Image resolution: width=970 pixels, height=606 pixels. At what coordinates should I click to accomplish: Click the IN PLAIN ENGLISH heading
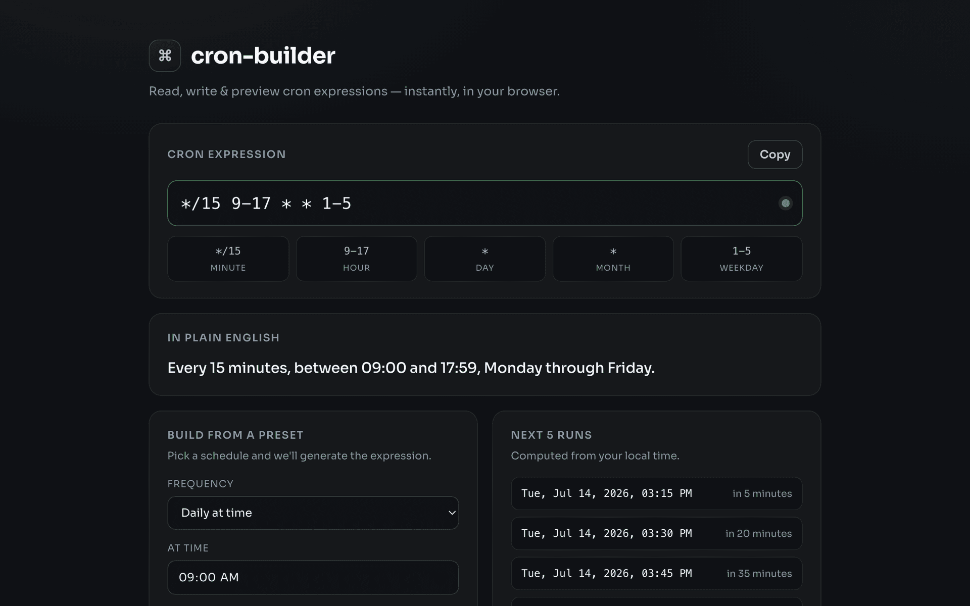tap(223, 337)
